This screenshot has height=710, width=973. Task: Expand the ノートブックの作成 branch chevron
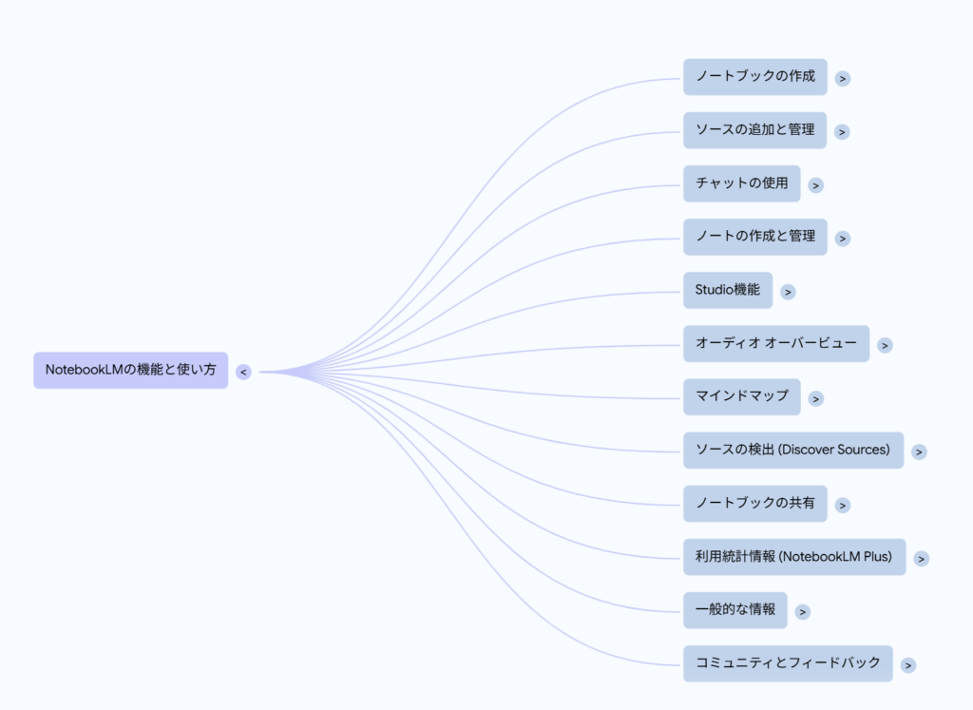pyautogui.click(x=842, y=79)
